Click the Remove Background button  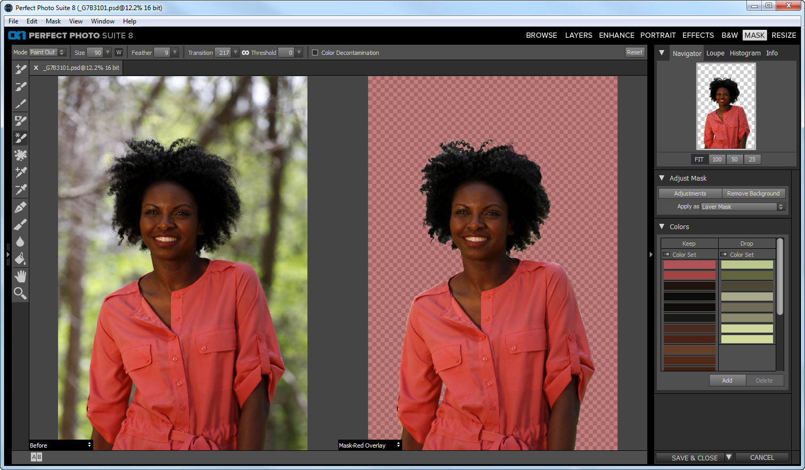pyautogui.click(x=753, y=193)
